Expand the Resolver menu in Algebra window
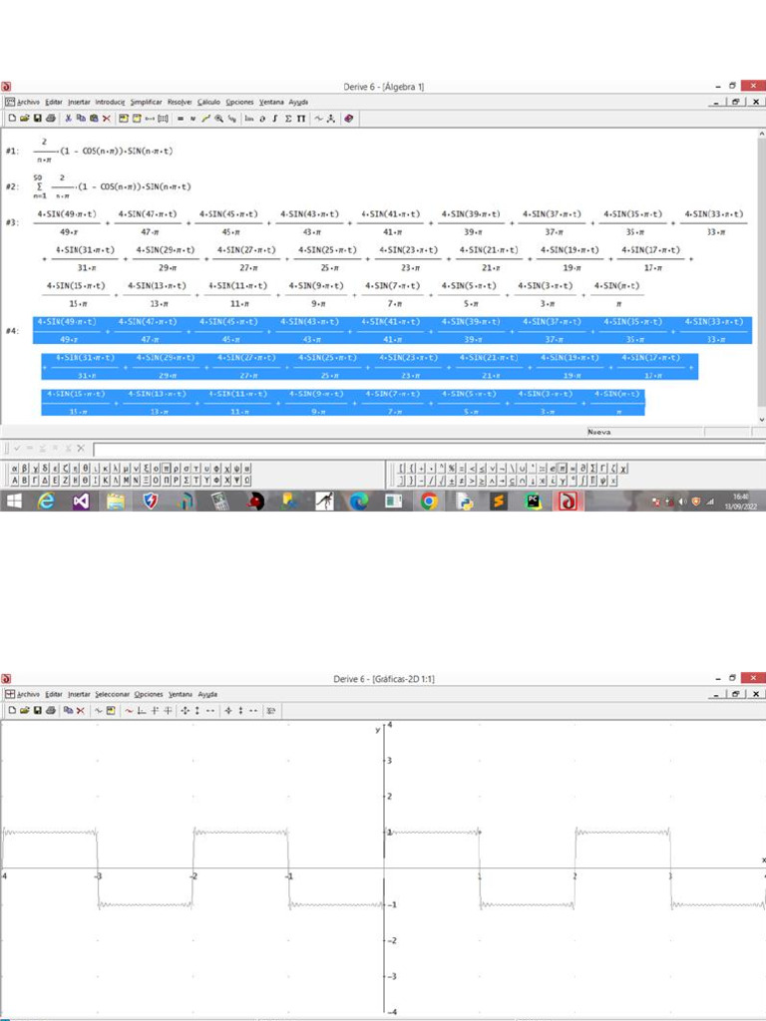This screenshot has height=1021, width=766. (180, 102)
